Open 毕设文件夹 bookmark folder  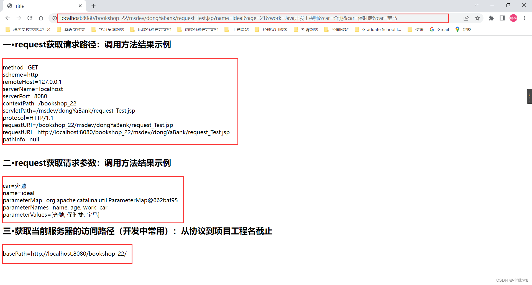71,29
